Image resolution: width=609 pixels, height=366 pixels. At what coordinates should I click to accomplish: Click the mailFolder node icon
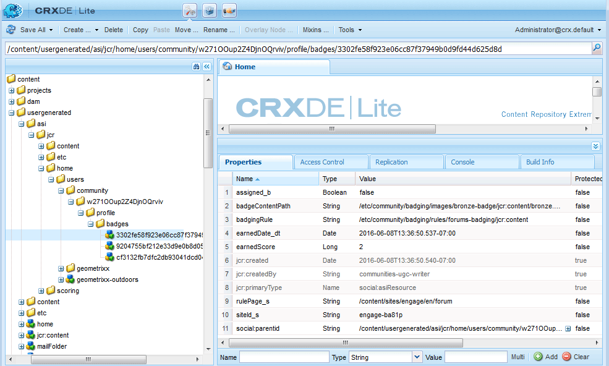click(x=31, y=346)
